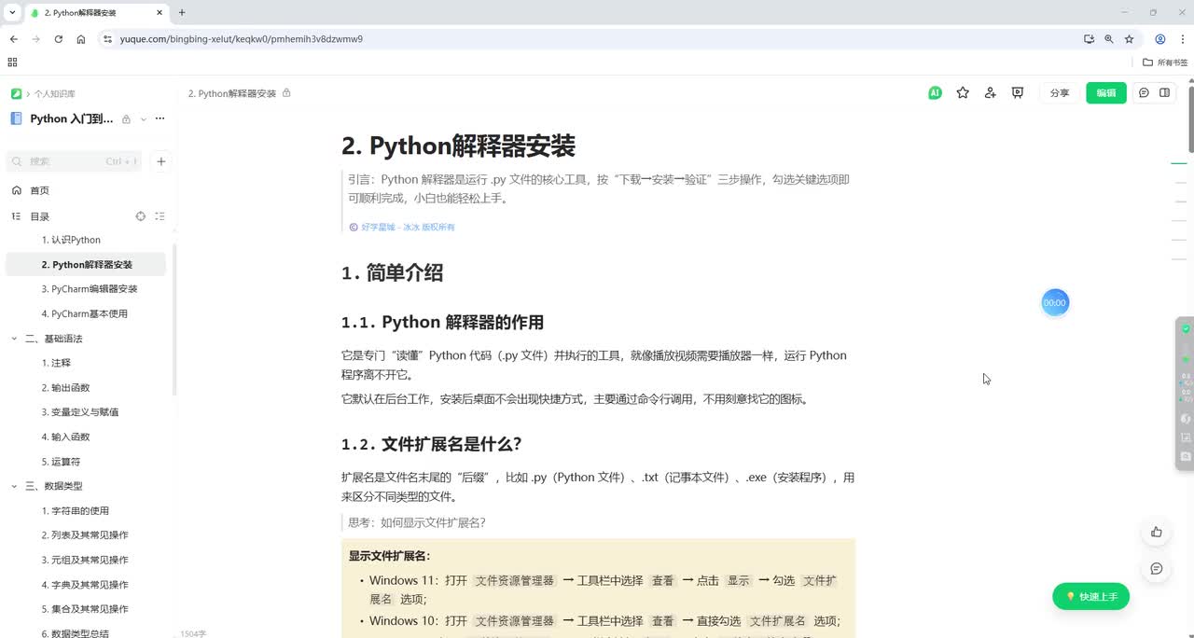Open 2. 列表及其常见操作 in the catalog
Screen dimensions: 1194x638
pos(85,535)
